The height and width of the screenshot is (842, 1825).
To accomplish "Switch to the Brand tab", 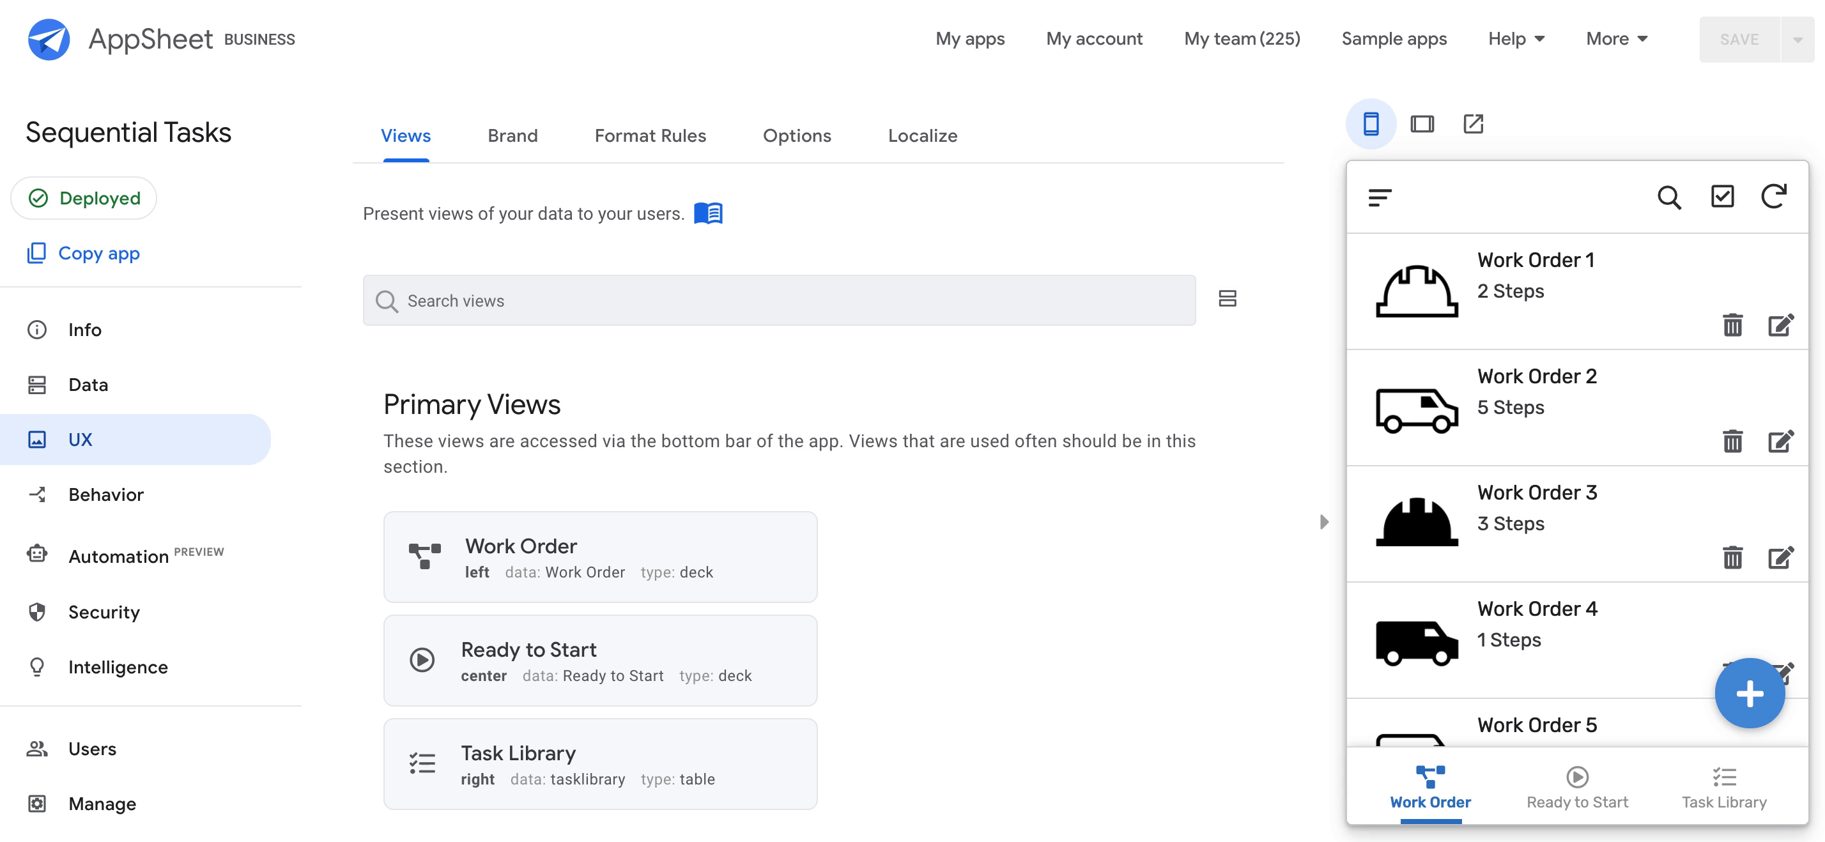I will [x=512, y=135].
